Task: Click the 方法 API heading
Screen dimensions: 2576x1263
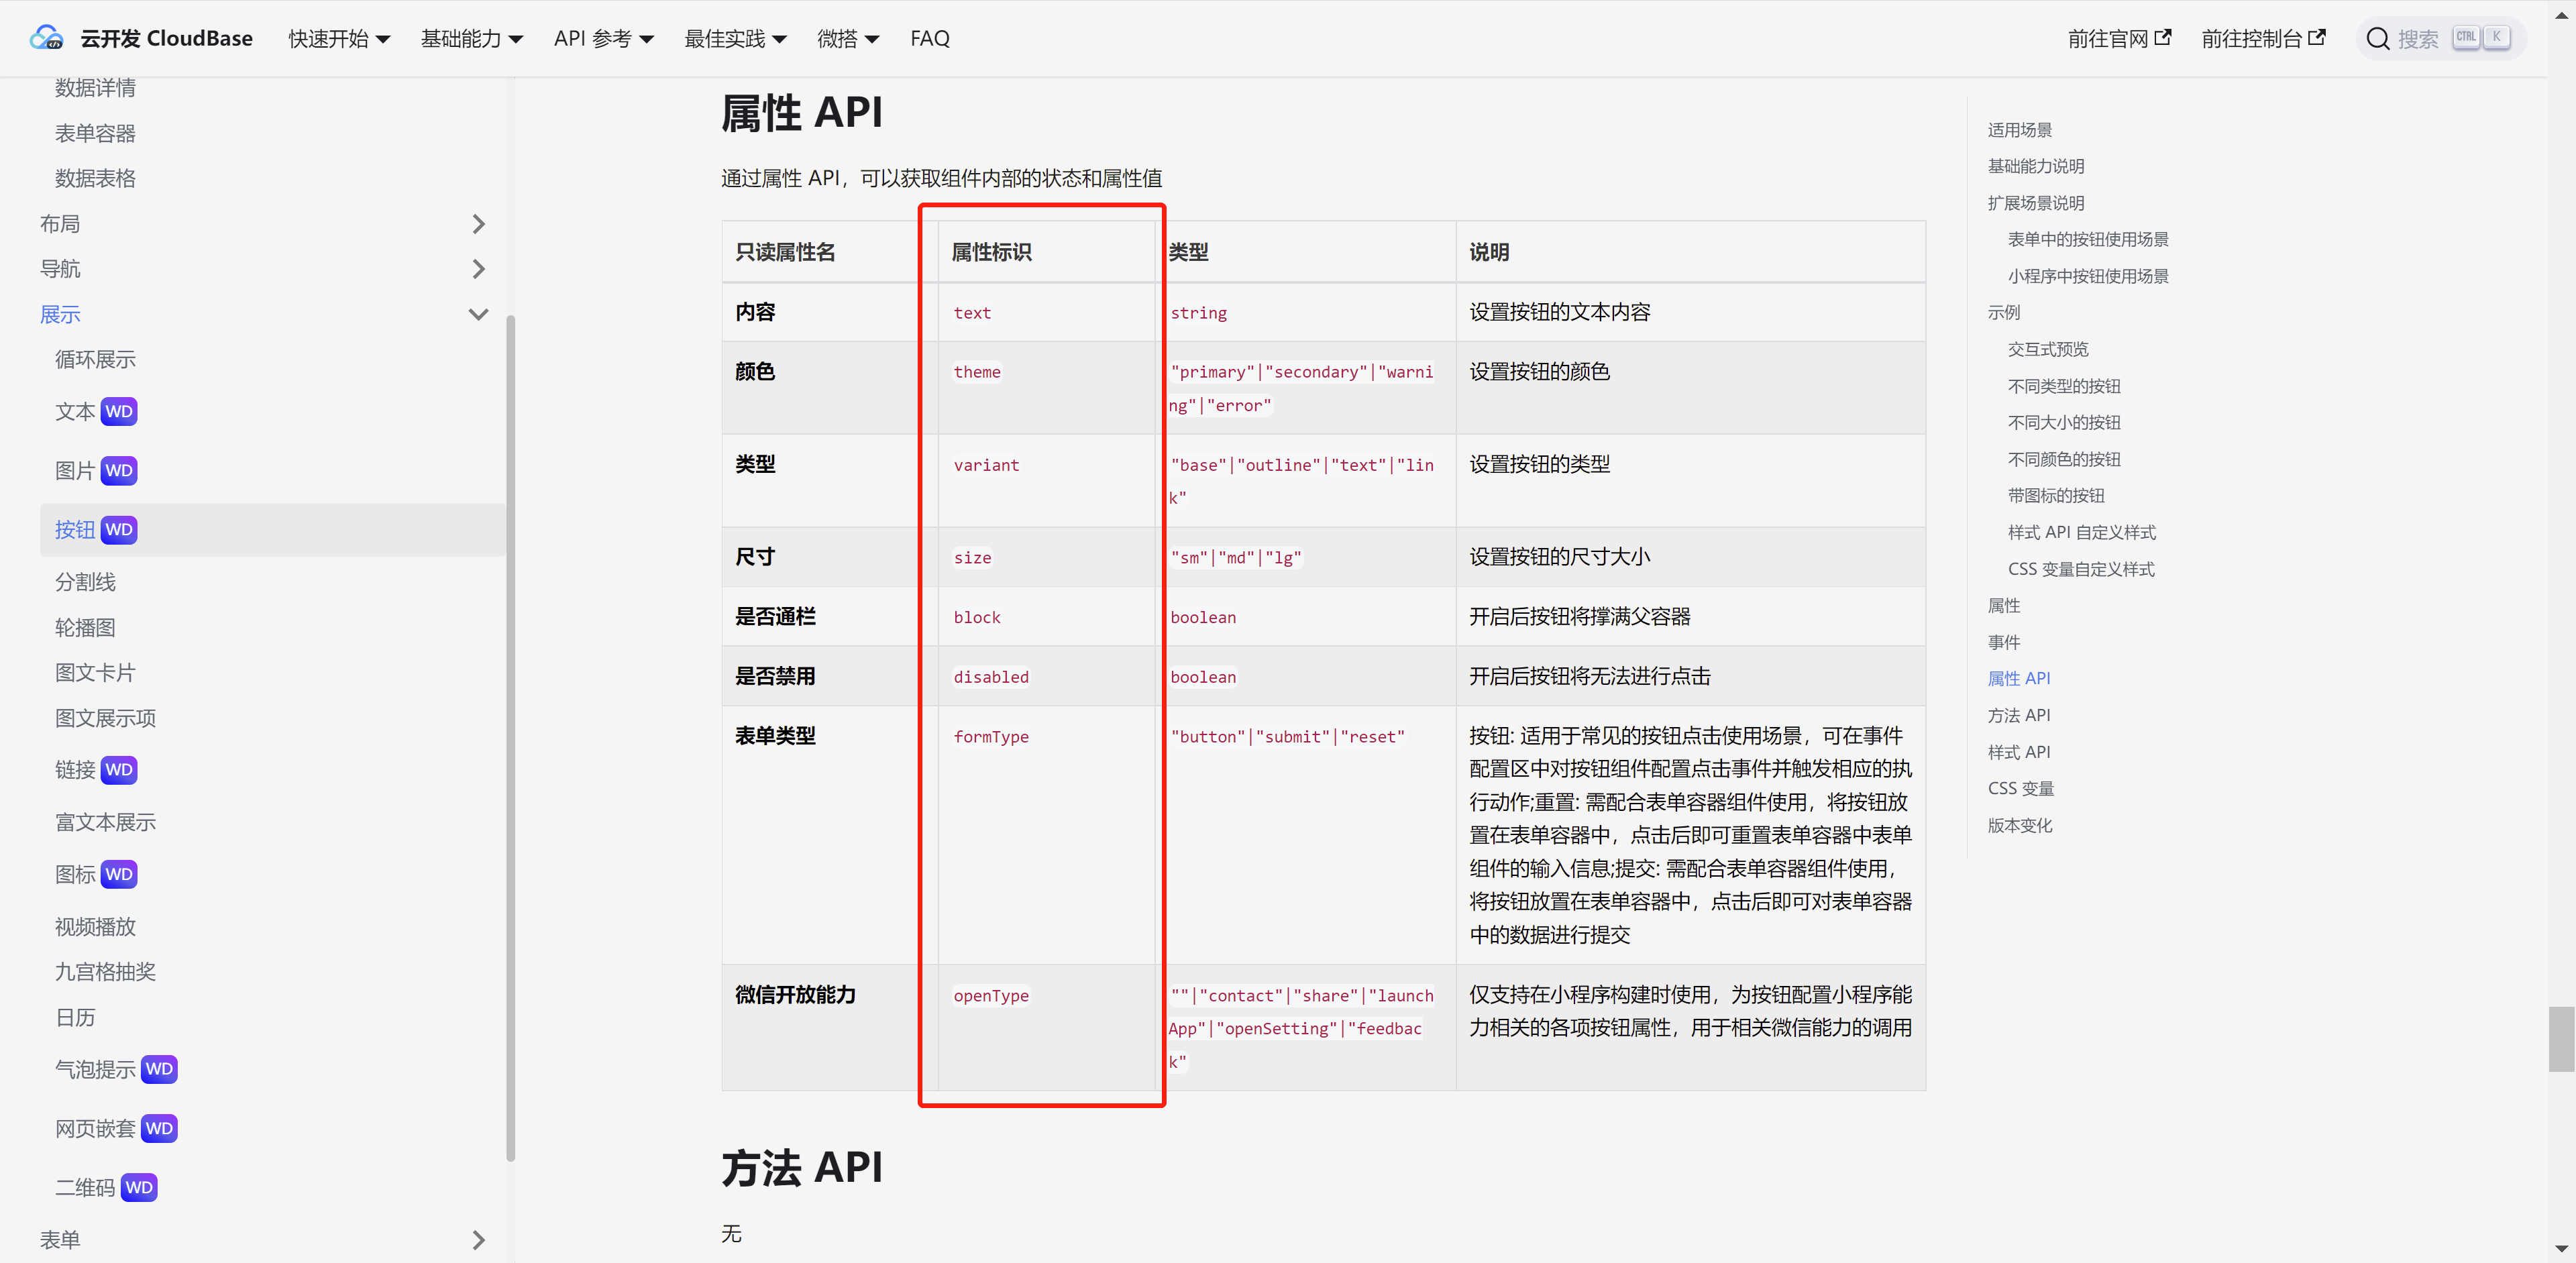Action: pyautogui.click(x=802, y=1167)
